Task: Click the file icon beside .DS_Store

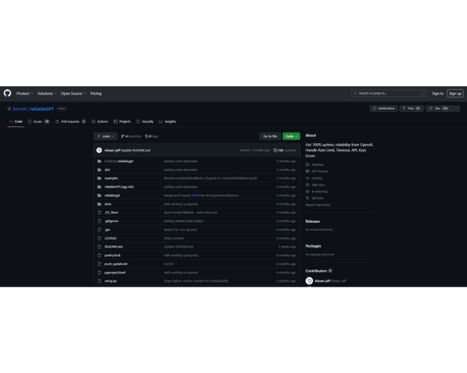Action: click(99, 212)
